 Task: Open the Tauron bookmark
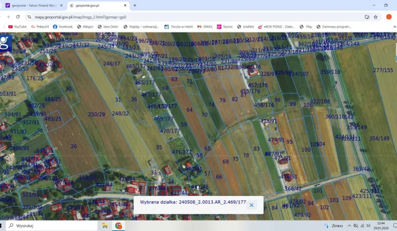(x=224, y=26)
